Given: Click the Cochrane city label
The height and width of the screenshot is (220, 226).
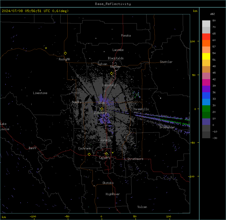Looking at the screenshot, I should click(84, 148).
